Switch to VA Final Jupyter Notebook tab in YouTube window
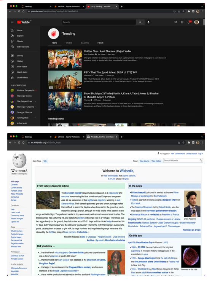Screen dimensions: 212x281 click(x=69, y=6)
